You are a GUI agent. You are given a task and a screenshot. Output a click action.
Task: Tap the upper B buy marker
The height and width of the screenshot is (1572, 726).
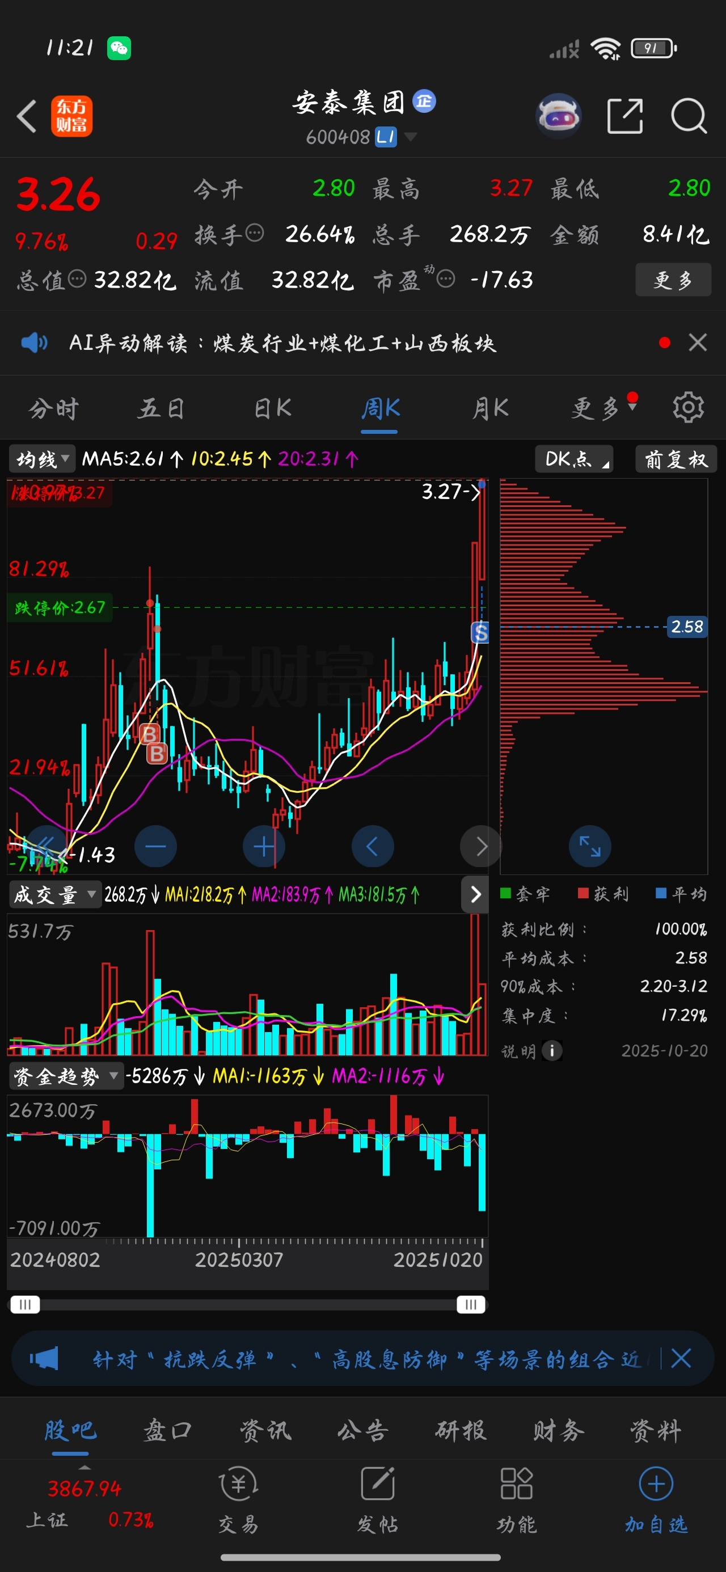tap(150, 733)
